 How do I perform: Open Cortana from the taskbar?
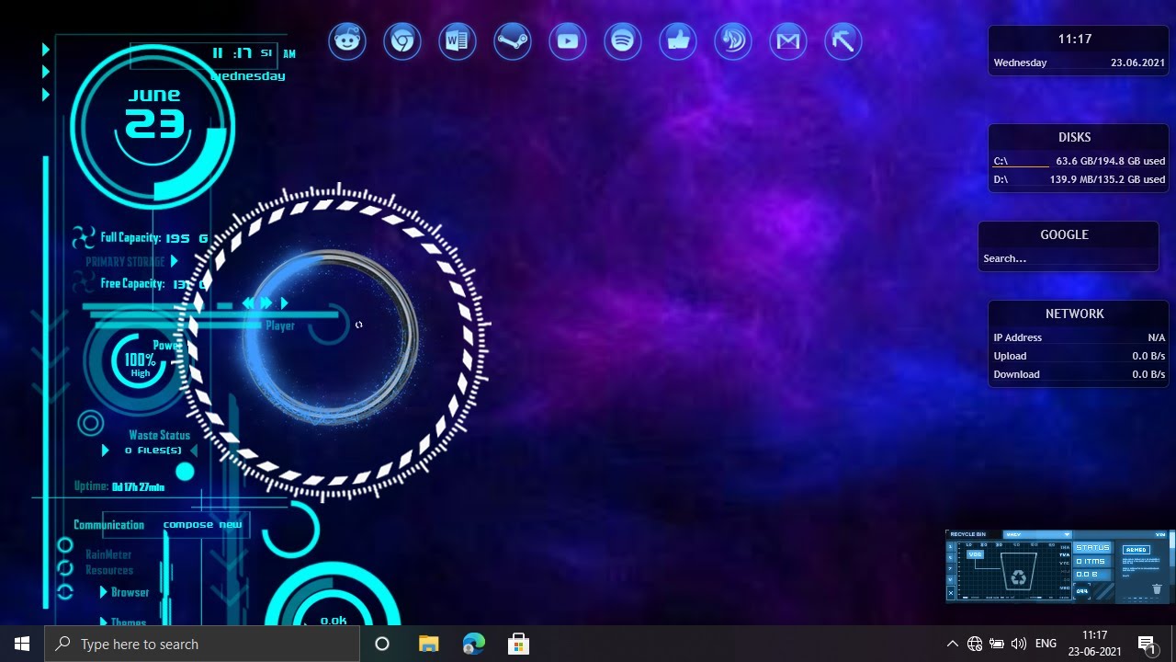[x=382, y=644]
